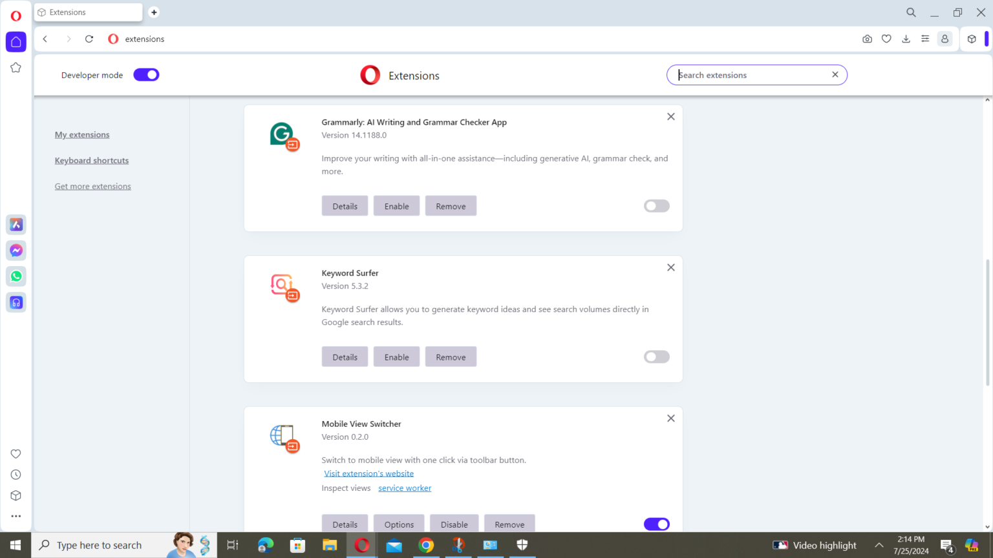
Task: Open the extensions toolbar popup
Action: 972,39
